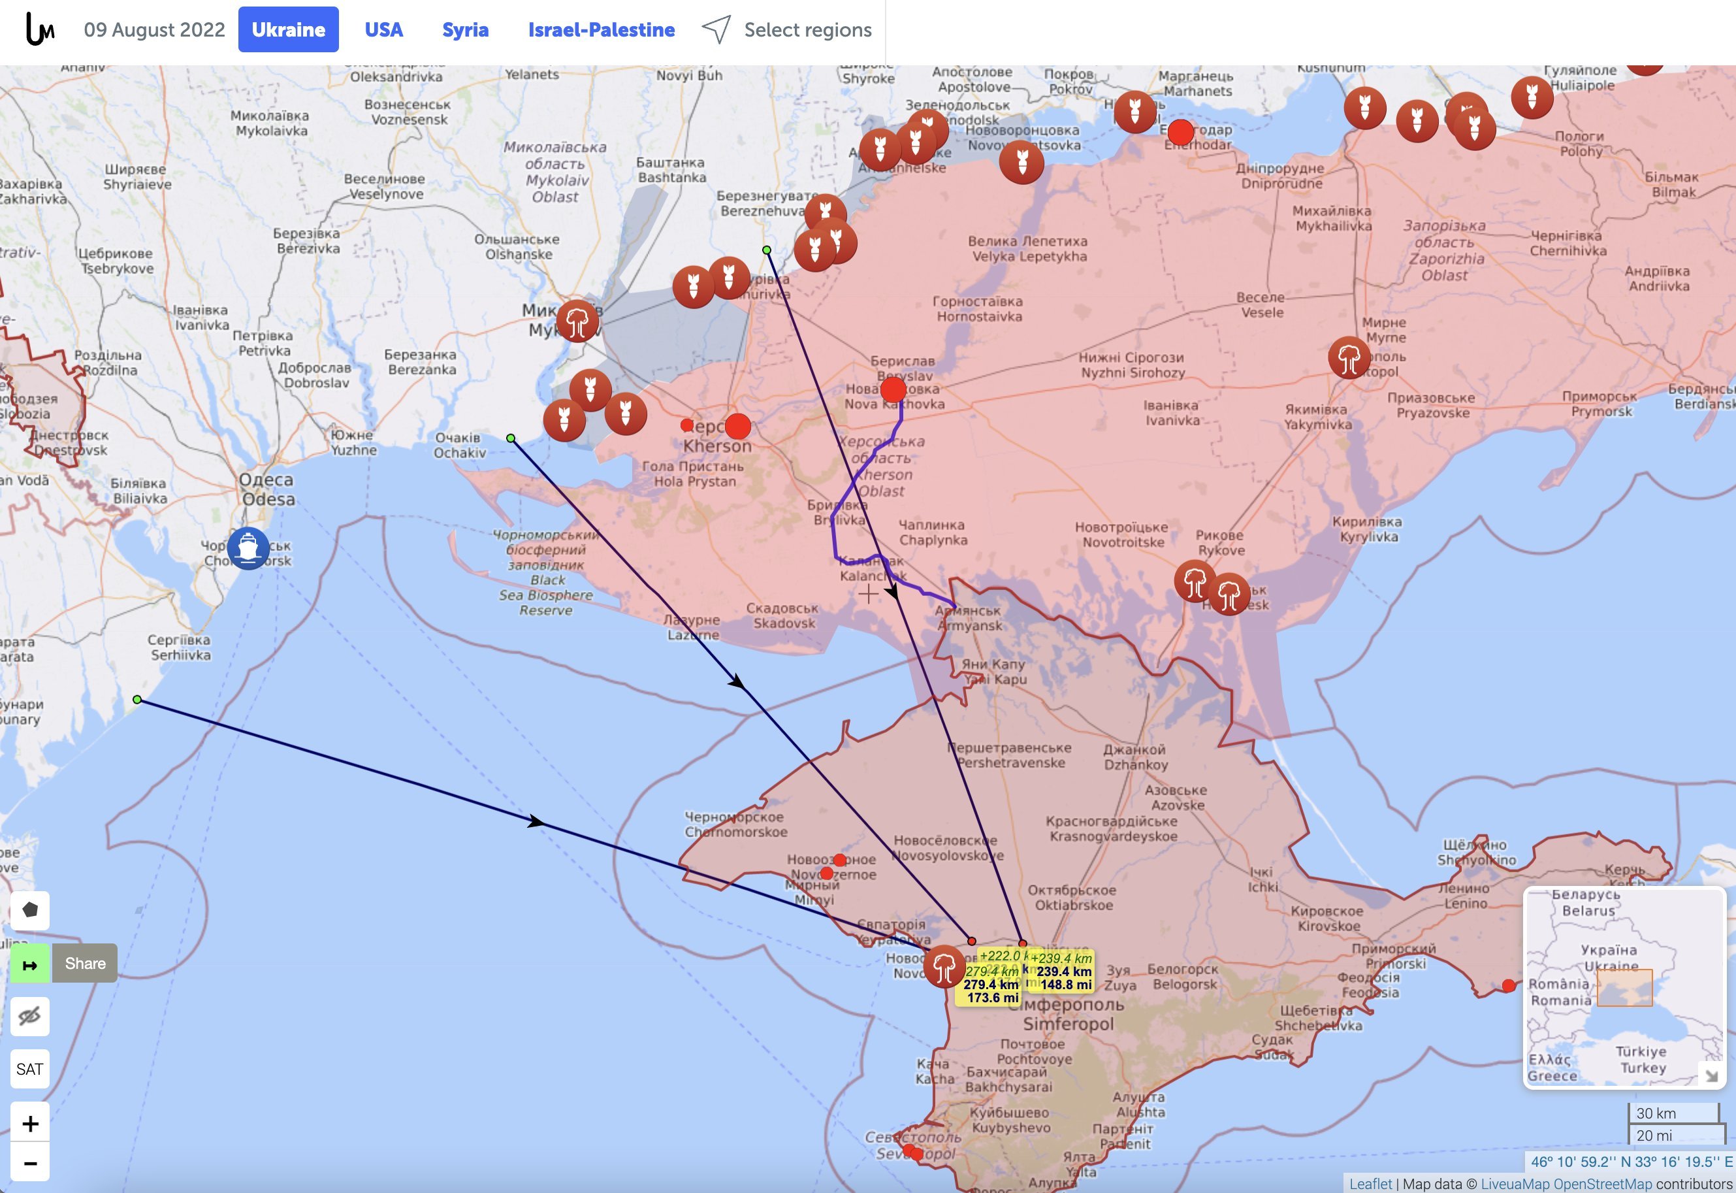Click the large red dot at Kherson
Image resolution: width=1736 pixels, height=1193 pixels.
tap(737, 426)
